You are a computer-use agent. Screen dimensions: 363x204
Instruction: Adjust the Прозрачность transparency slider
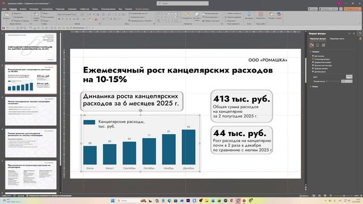334,81
